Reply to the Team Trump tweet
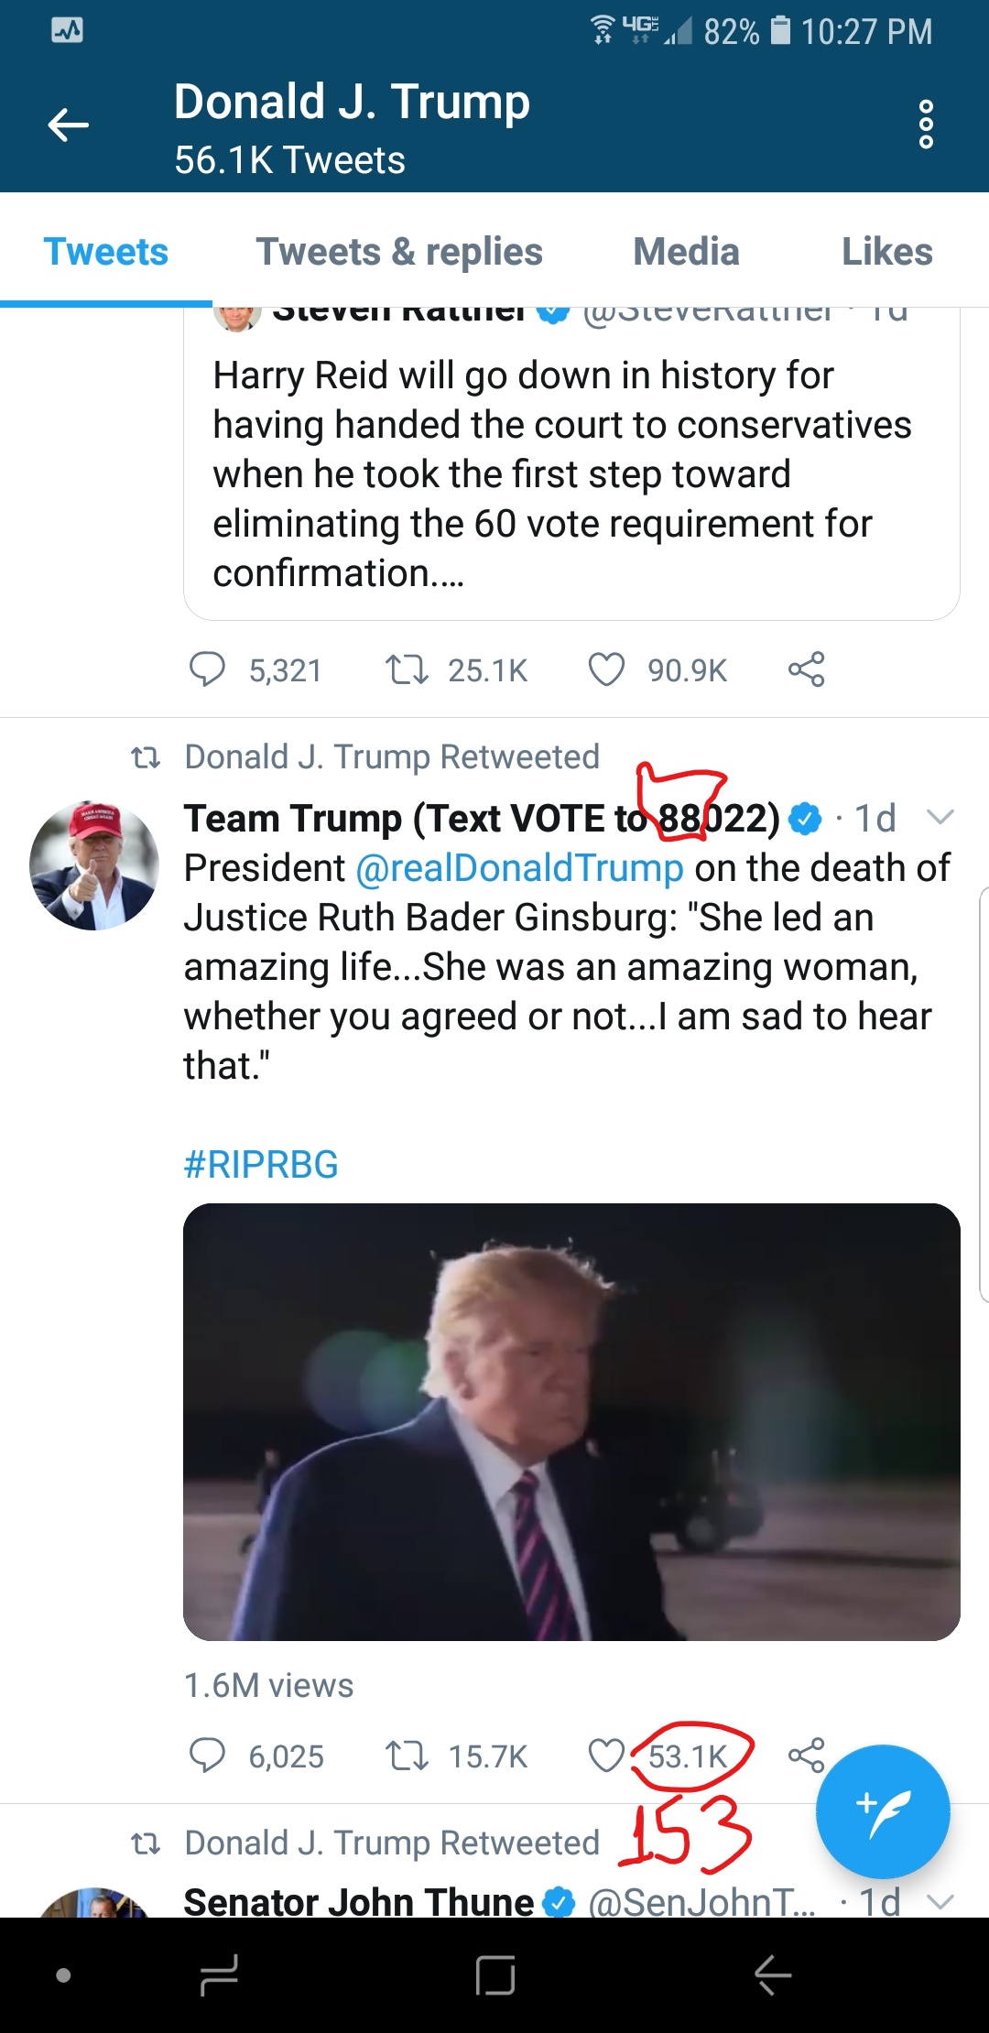 click(x=207, y=1756)
